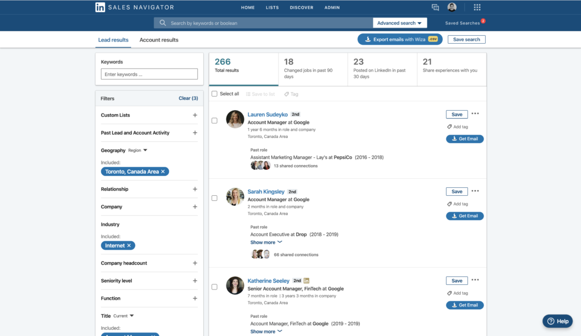Remove the Internet industry filter
The image size is (581, 336).
[x=129, y=246]
